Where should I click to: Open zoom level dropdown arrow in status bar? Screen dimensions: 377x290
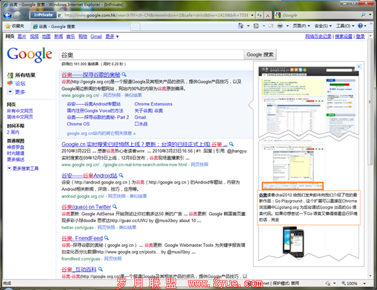tap(365, 283)
